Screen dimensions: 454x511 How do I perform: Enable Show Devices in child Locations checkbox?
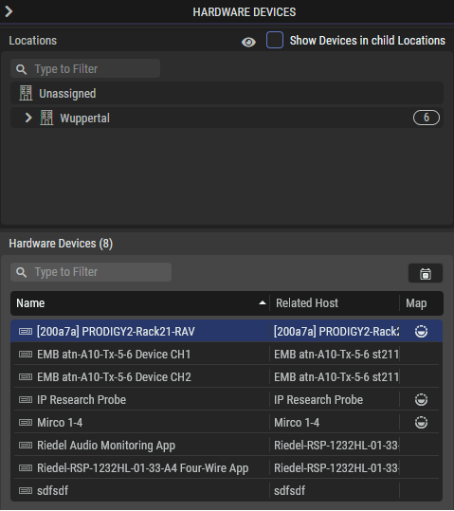pyautogui.click(x=275, y=40)
